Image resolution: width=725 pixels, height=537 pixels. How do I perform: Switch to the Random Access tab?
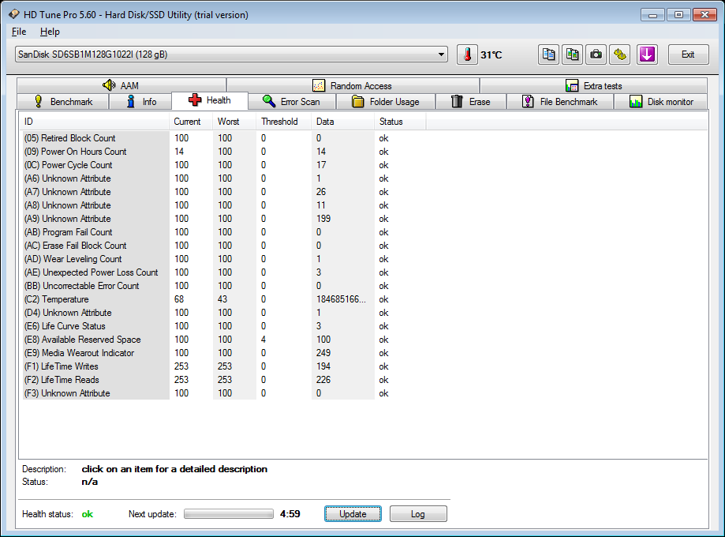pyautogui.click(x=353, y=85)
